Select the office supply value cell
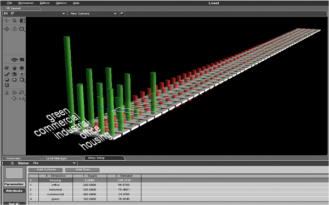 [90, 185]
